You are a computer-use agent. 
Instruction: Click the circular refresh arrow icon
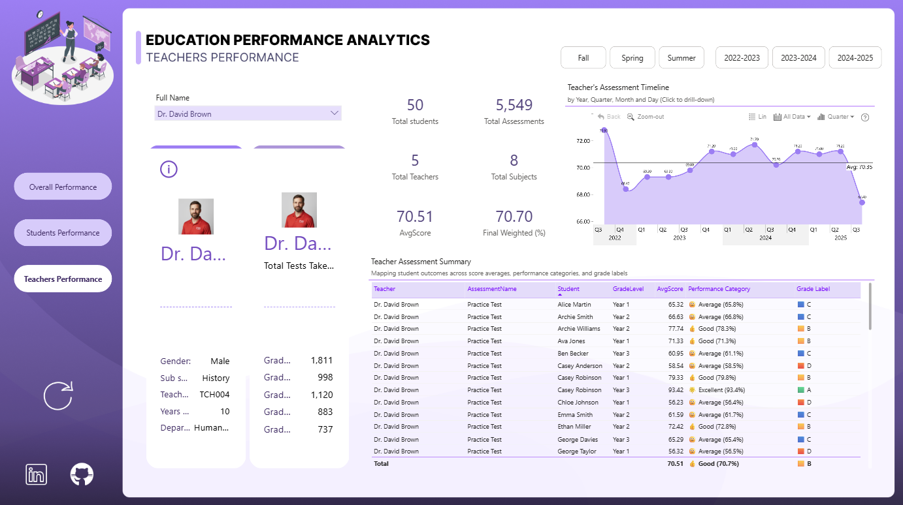coord(58,396)
